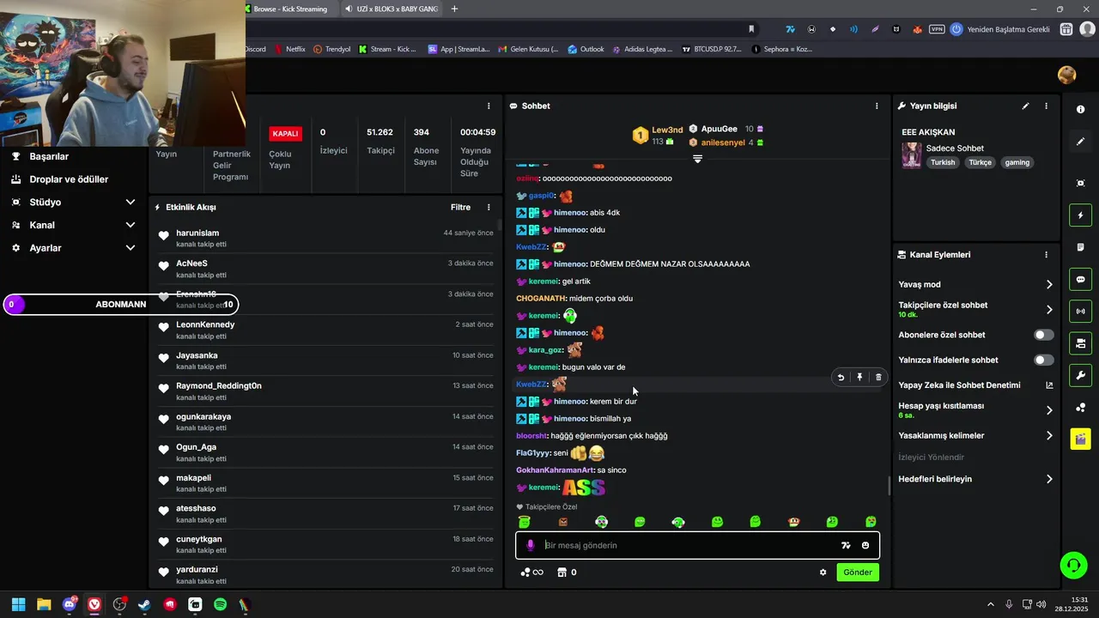The width and height of the screenshot is (1099, 618).
Task: Open Yavaş mod options arrow
Action: (1048, 285)
